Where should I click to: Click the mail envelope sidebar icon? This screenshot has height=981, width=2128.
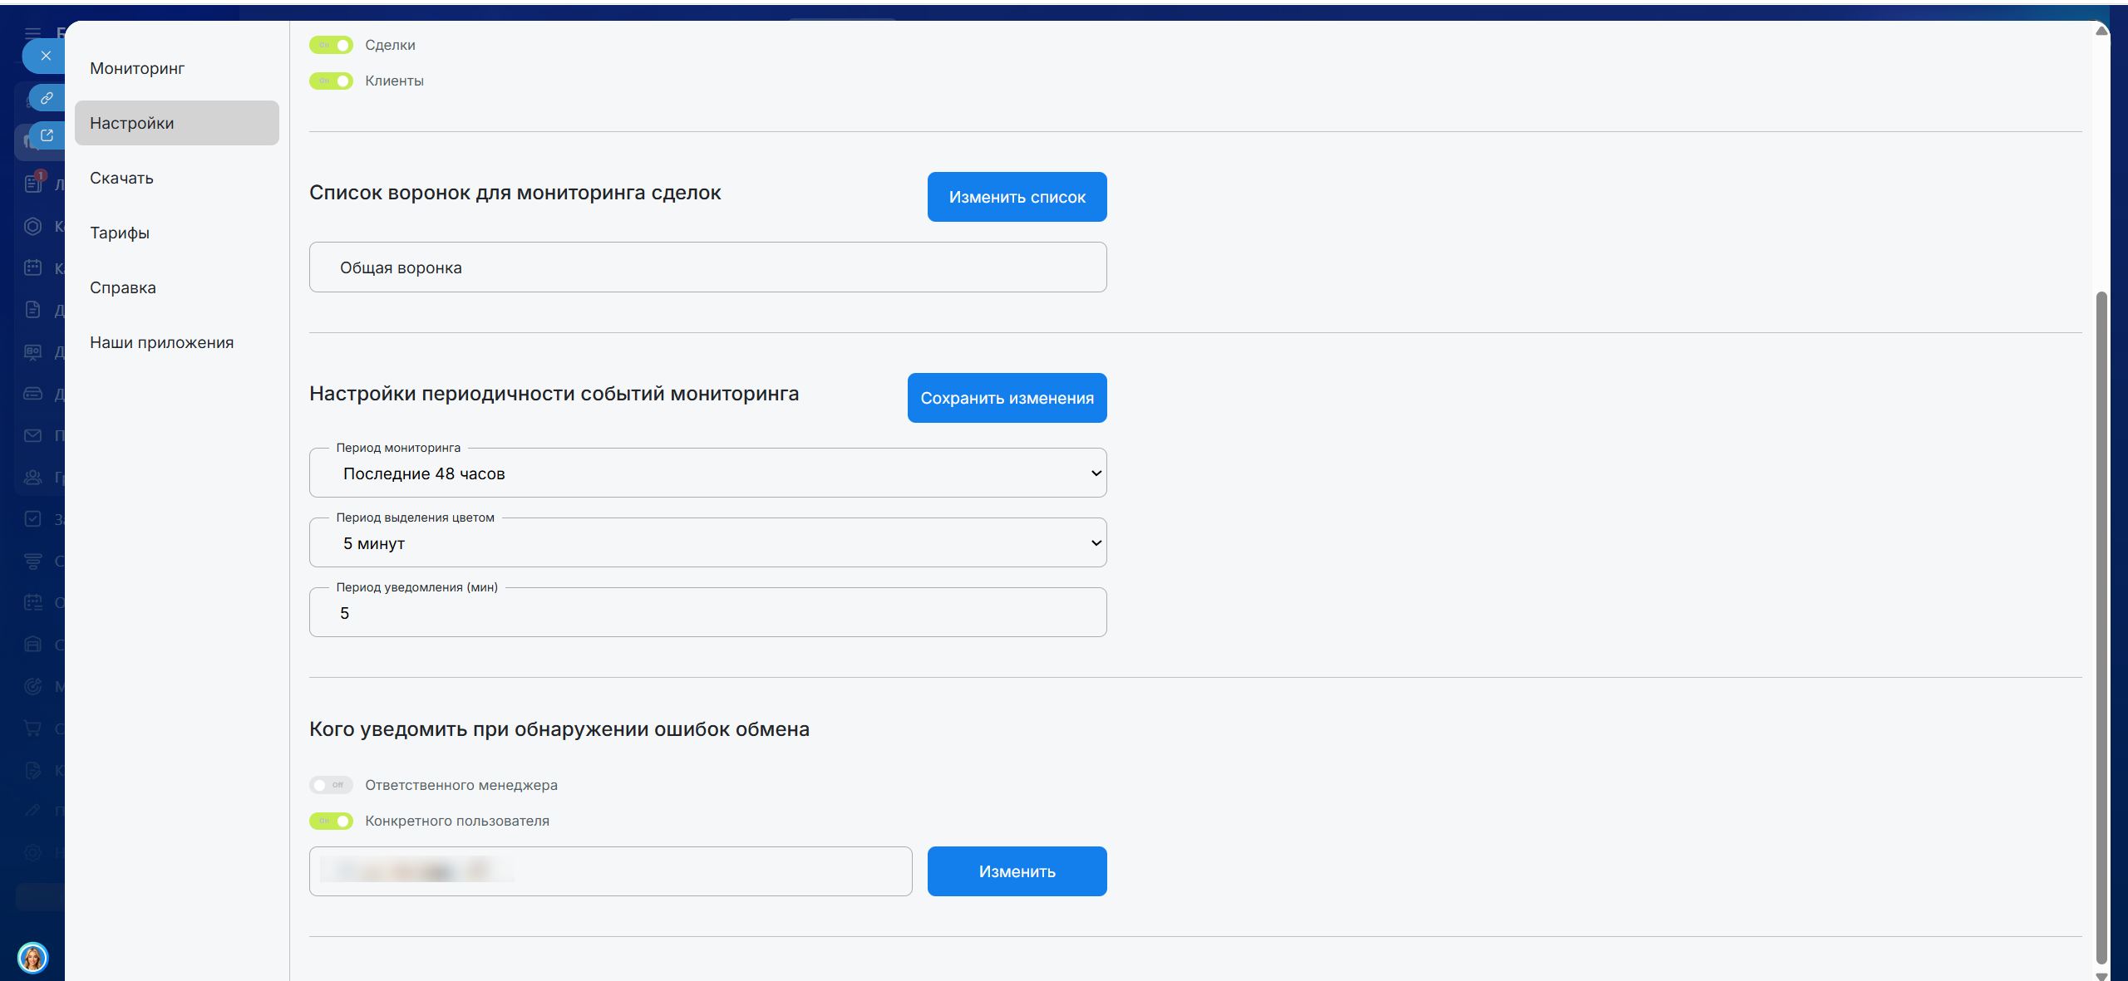pos(32,435)
